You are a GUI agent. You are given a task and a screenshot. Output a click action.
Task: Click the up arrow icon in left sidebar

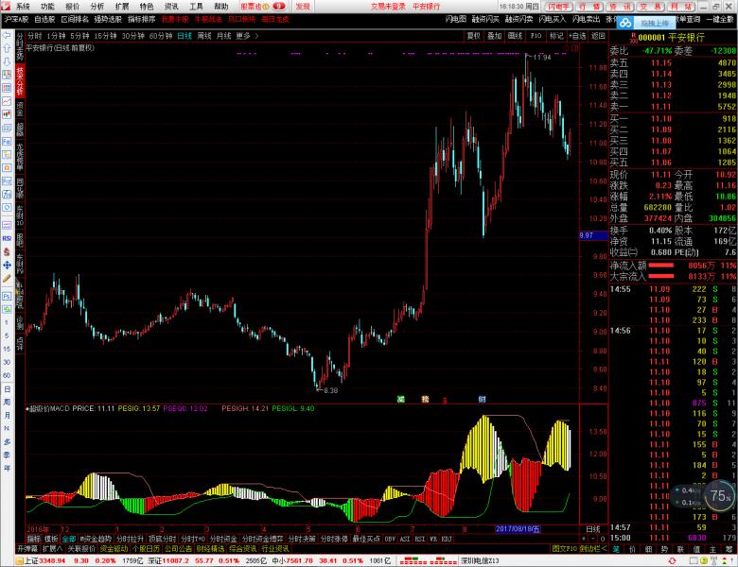(7, 48)
